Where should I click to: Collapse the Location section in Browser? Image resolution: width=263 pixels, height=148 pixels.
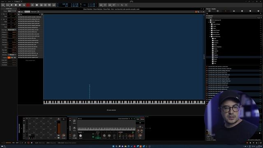coord(207,18)
